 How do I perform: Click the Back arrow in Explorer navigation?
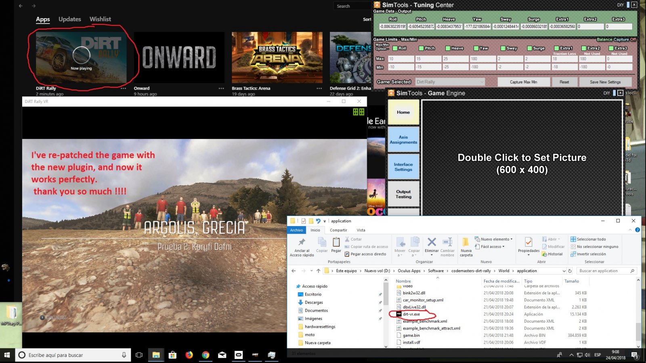(294, 271)
